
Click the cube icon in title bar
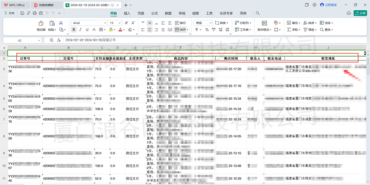point(314,5)
